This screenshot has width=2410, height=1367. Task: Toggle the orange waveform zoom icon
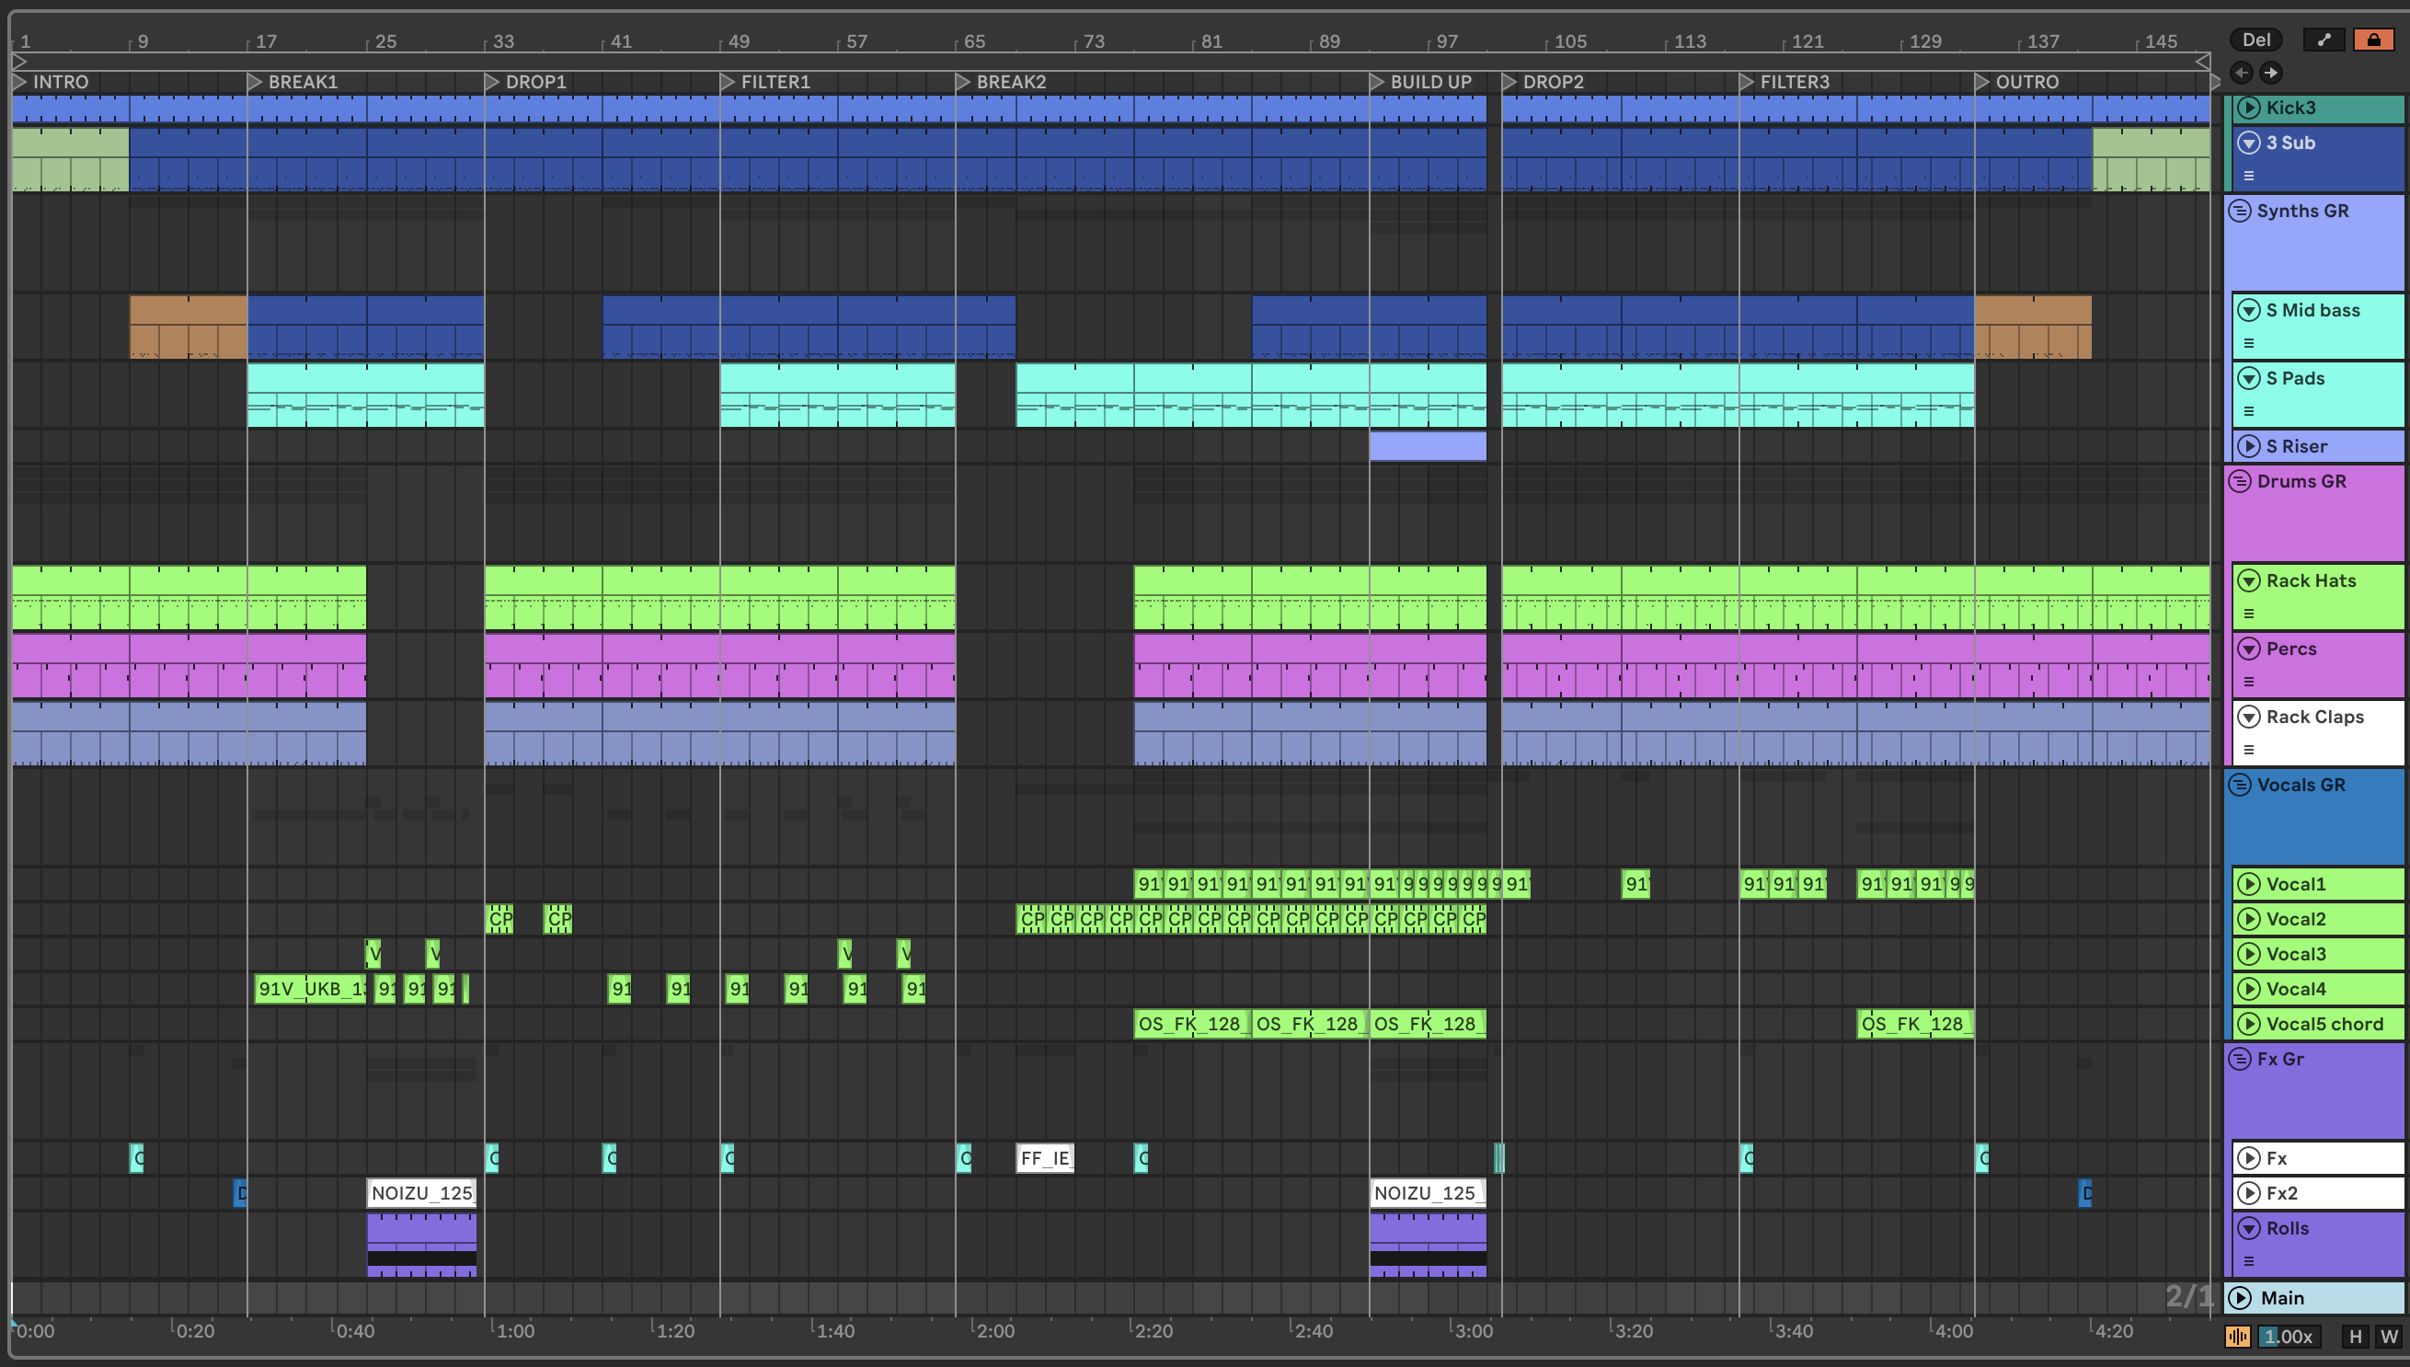tap(2237, 1336)
